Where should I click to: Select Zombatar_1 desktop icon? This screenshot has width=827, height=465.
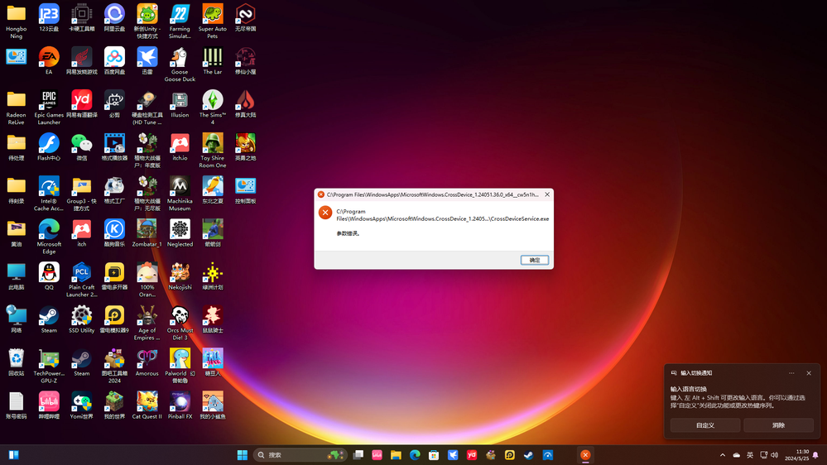(x=147, y=233)
